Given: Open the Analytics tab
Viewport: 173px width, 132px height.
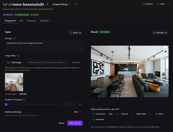Looking at the screenshot, I should point(44,21).
